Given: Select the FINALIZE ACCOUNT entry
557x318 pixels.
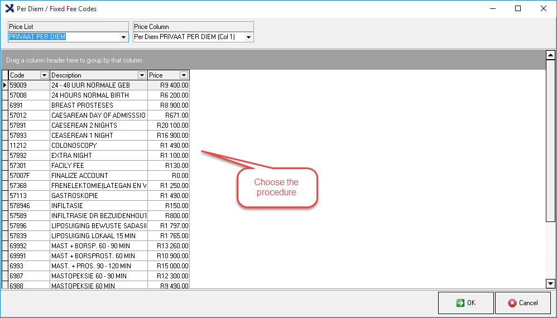Looking at the screenshot, I should point(98,176).
